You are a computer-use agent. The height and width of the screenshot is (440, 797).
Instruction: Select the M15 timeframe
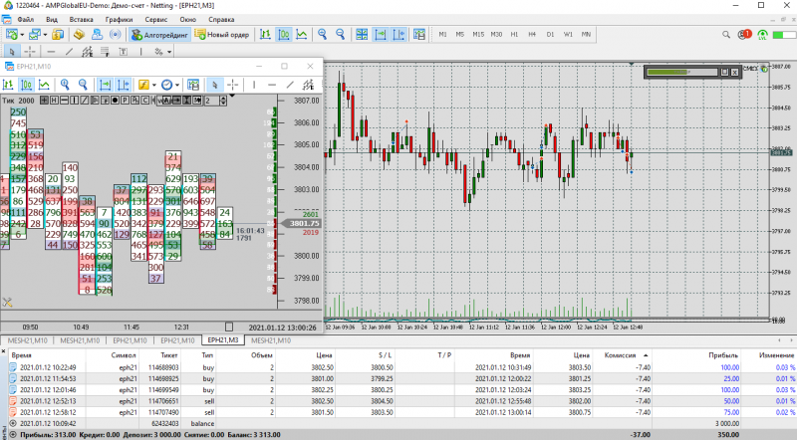(x=478, y=35)
